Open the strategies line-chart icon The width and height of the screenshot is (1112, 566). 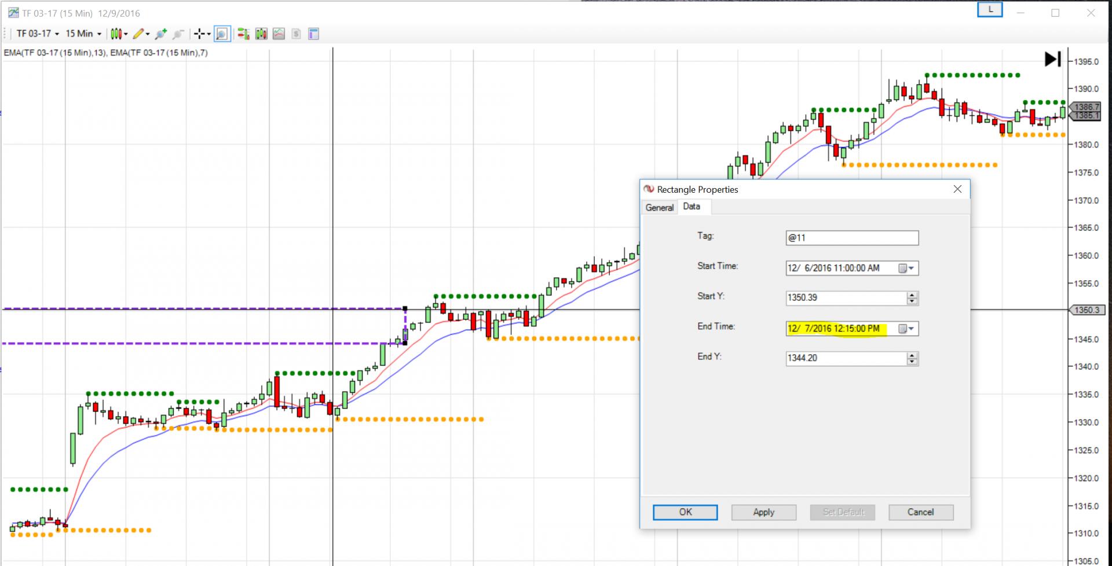(x=279, y=34)
